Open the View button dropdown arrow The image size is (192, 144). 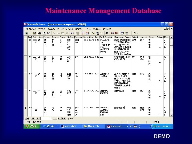pyautogui.click(x=30, y=33)
